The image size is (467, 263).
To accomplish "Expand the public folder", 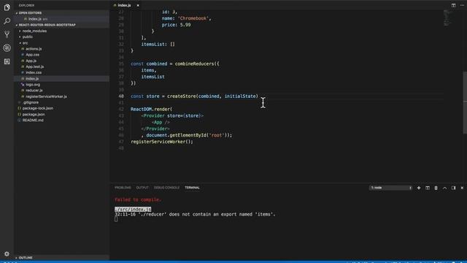I will click(x=28, y=37).
